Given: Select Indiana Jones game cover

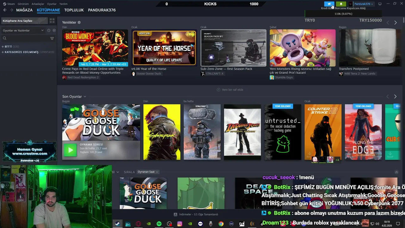Looking at the screenshot, I should pyautogui.click(x=242, y=132).
